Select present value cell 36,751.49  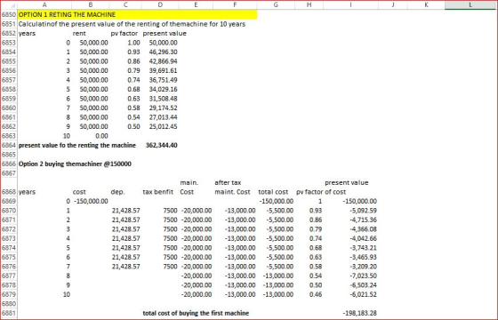[163, 80]
